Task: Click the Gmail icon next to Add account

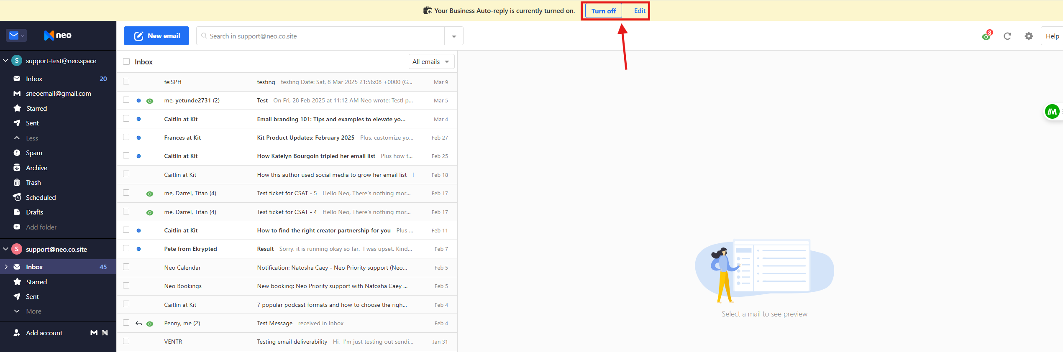Action: click(94, 333)
